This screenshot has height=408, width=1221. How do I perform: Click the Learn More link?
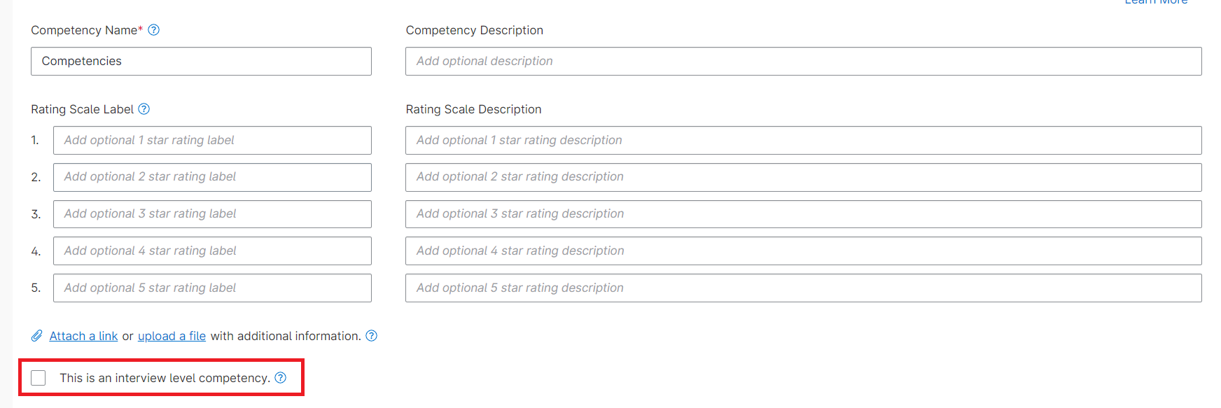(1156, 3)
